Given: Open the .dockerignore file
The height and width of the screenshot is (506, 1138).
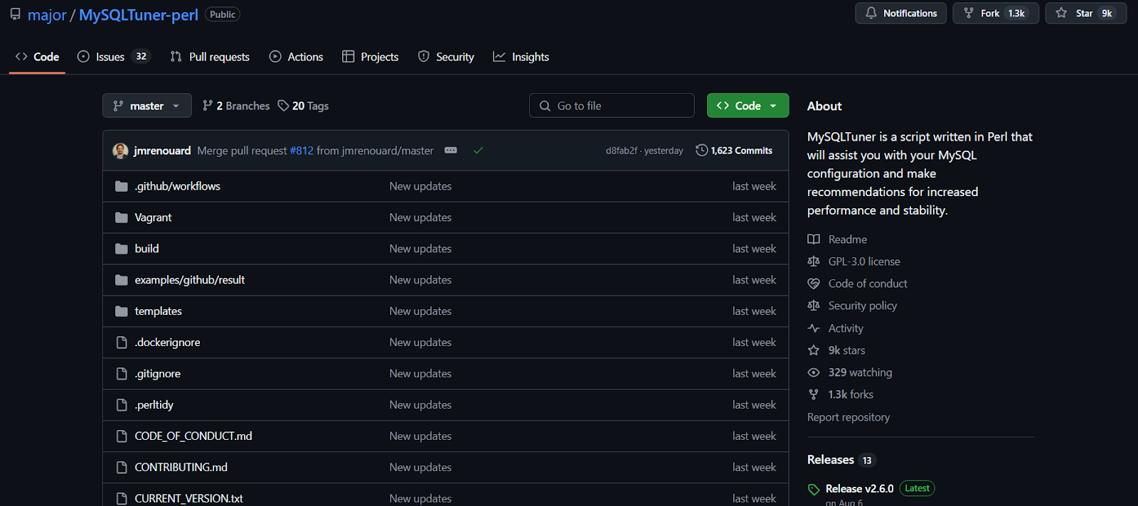Looking at the screenshot, I should pyautogui.click(x=167, y=343).
